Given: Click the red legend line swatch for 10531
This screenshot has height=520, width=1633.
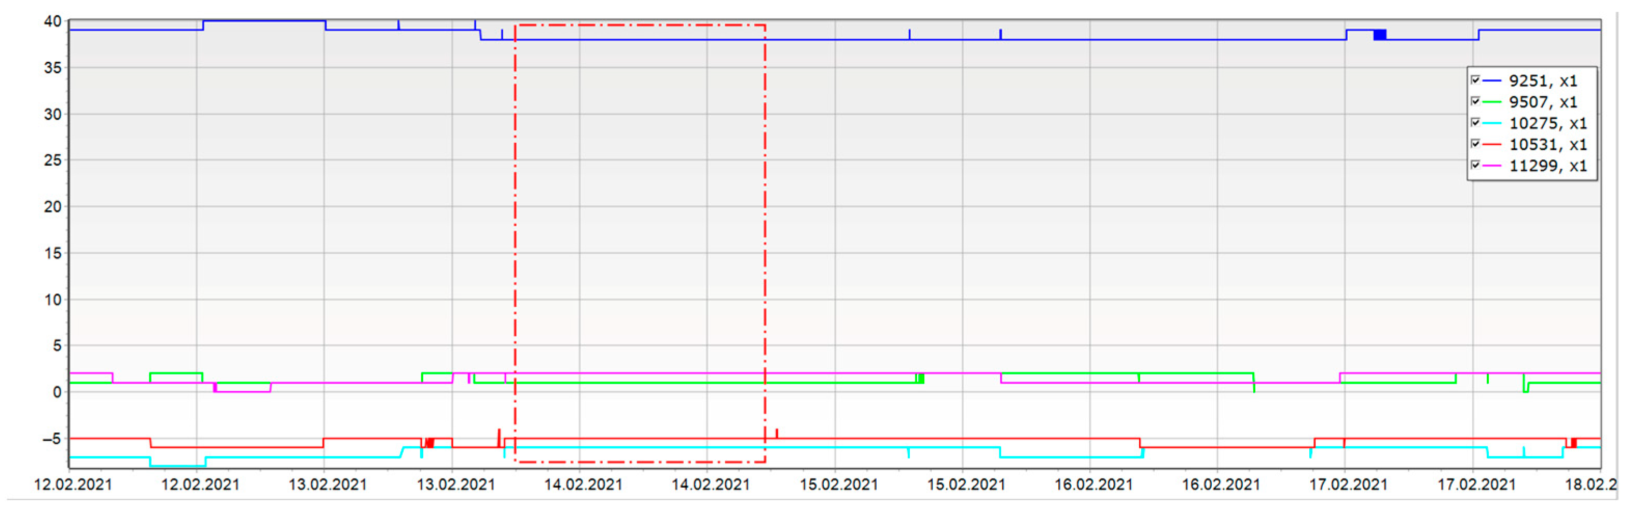Looking at the screenshot, I should click(x=1492, y=145).
